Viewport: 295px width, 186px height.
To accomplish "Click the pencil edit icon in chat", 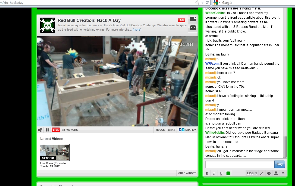I will (262, 173).
